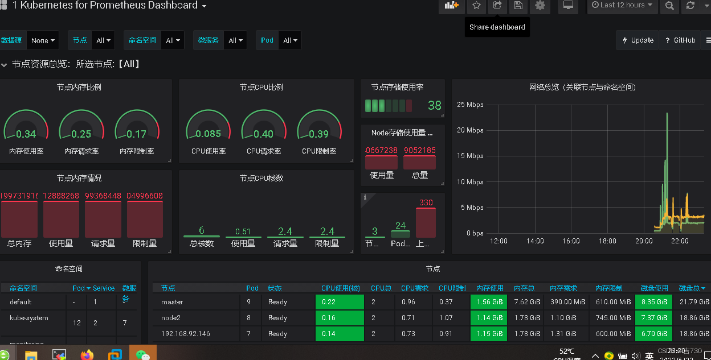Image resolution: width=711 pixels, height=360 pixels.
Task: Open the GitHub link
Action: [680, 40]
